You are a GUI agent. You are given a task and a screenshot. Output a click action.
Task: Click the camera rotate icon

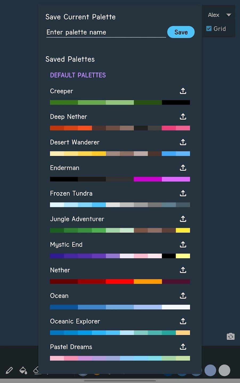231,336
